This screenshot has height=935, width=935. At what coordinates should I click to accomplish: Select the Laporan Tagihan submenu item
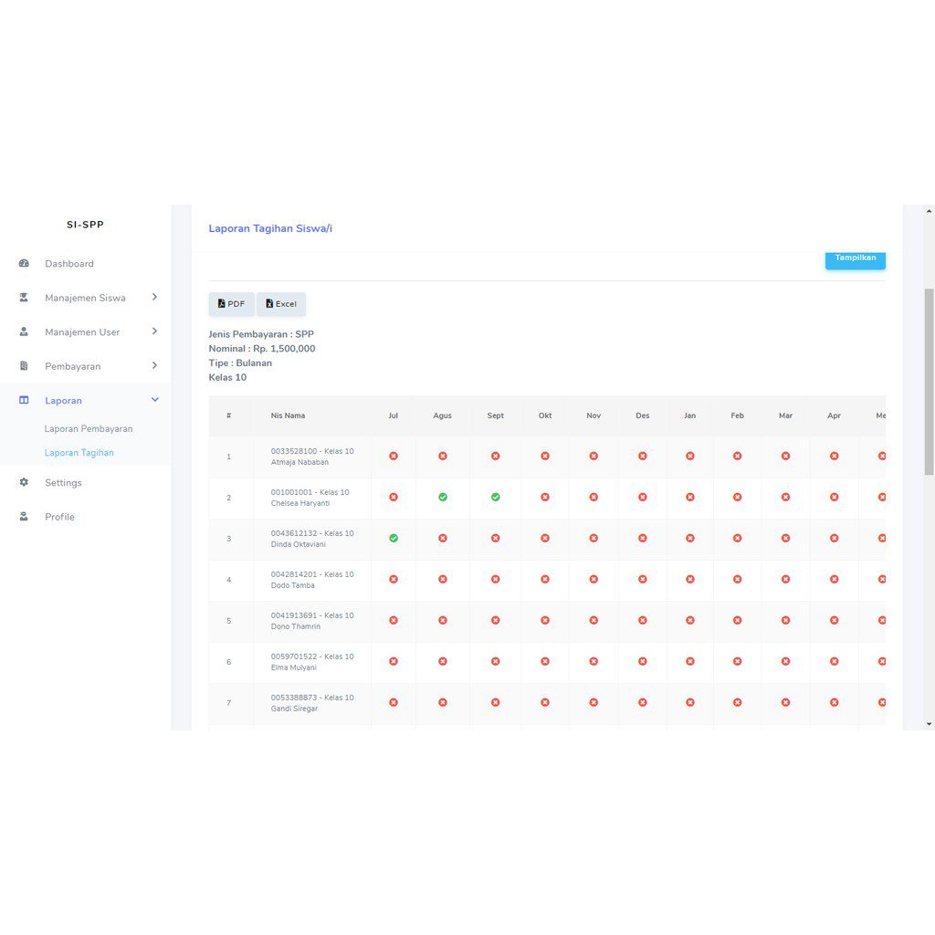(79, 453)
